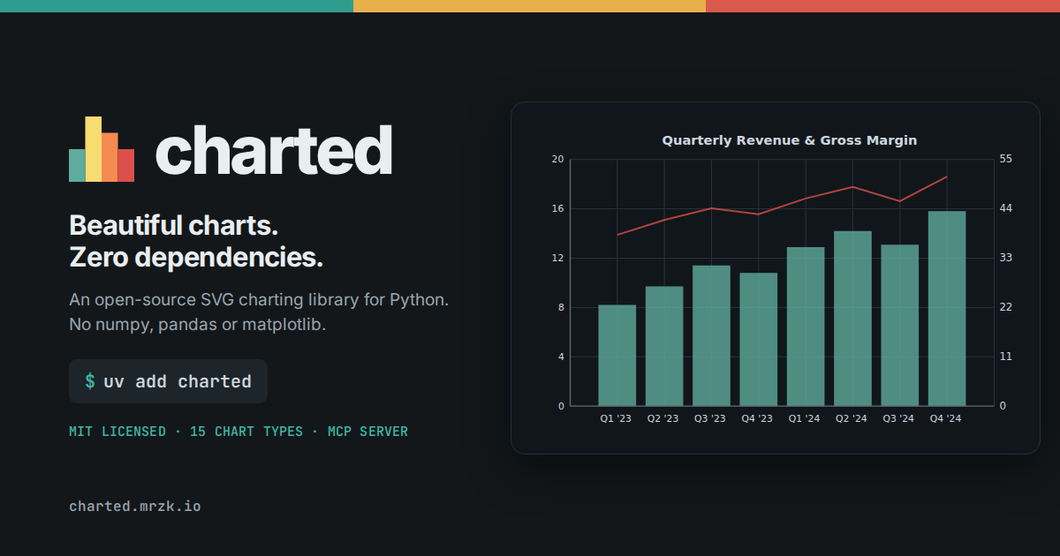Click the "Zero dependencies." headline line
The width and height of the screenshot is (1060, 556).
(x=196, y=259)
